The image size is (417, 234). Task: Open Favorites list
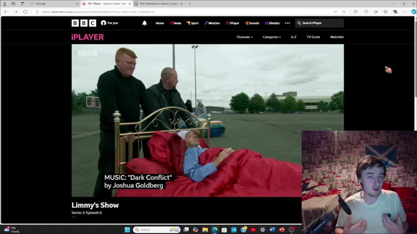tap(376, 12)
